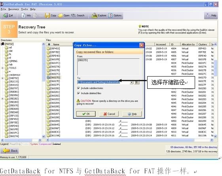Click file list horizontal scroll right arrow
Screen dimensions: 222x176
click(212, 140)
